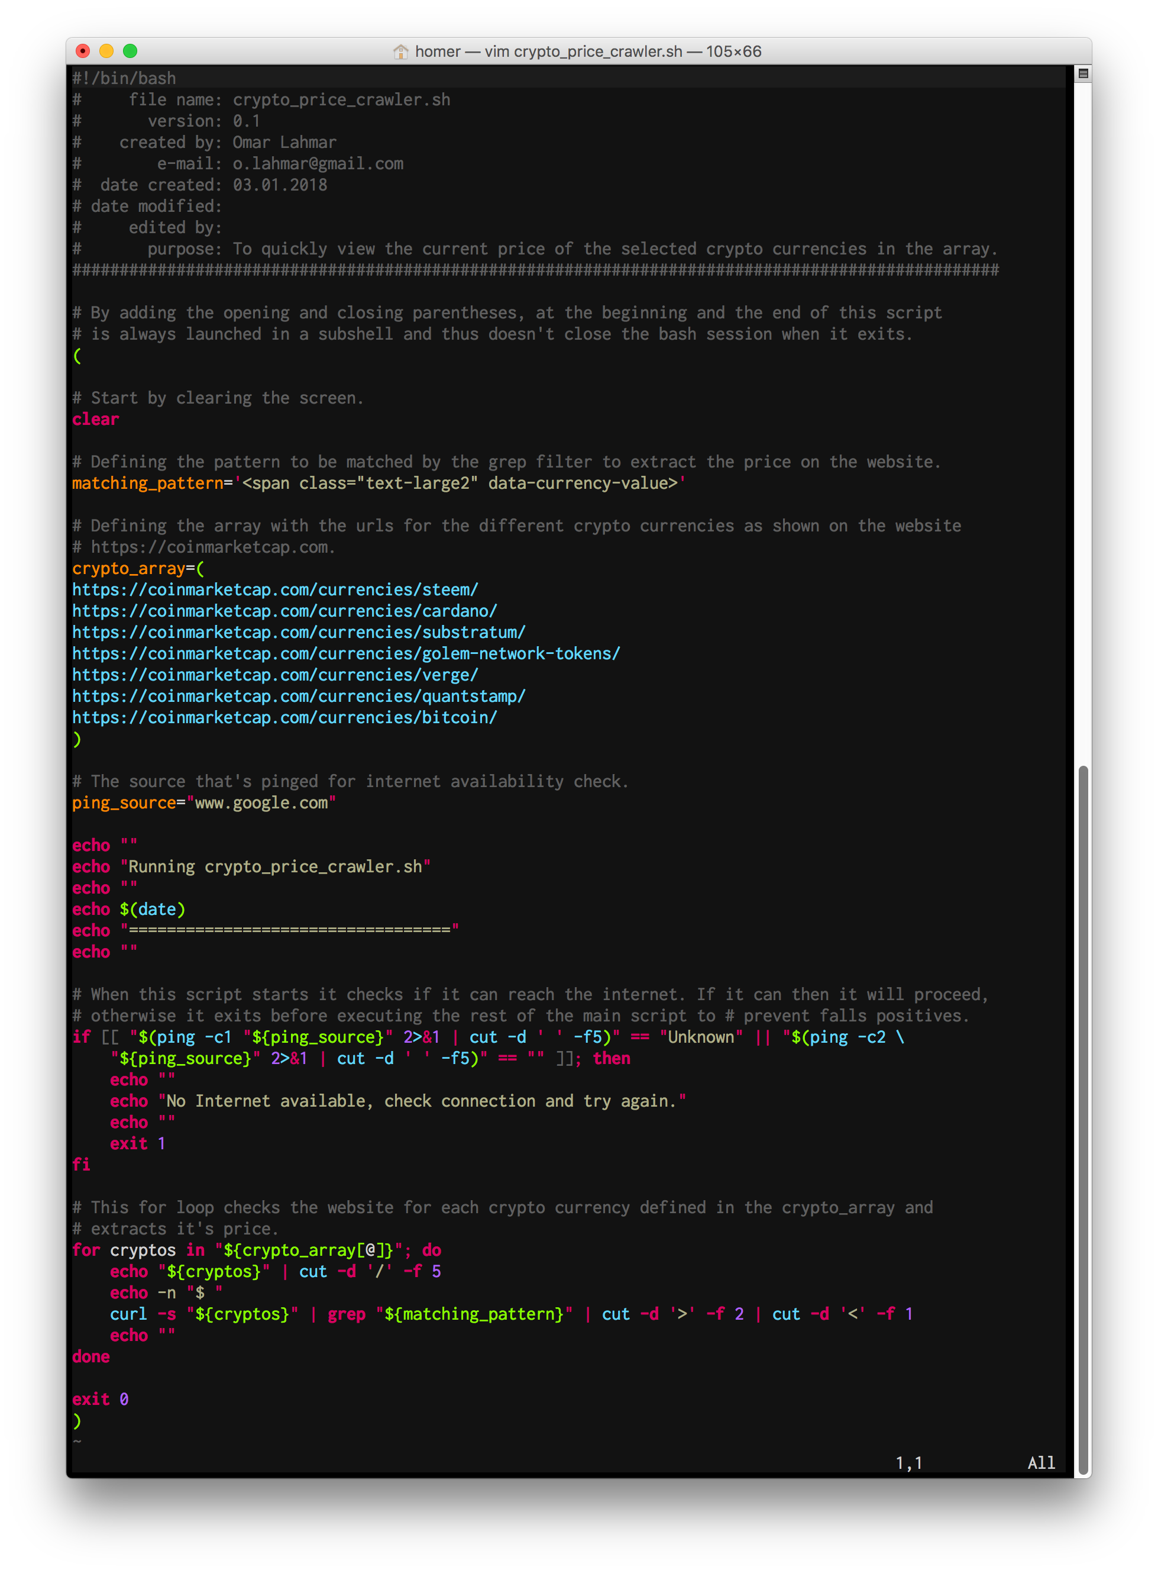Image resolution: width=1158 pixels, height=1573 pixels.
Task: Click the 'exit 0' statement
Action: [x=100, y=1399]
